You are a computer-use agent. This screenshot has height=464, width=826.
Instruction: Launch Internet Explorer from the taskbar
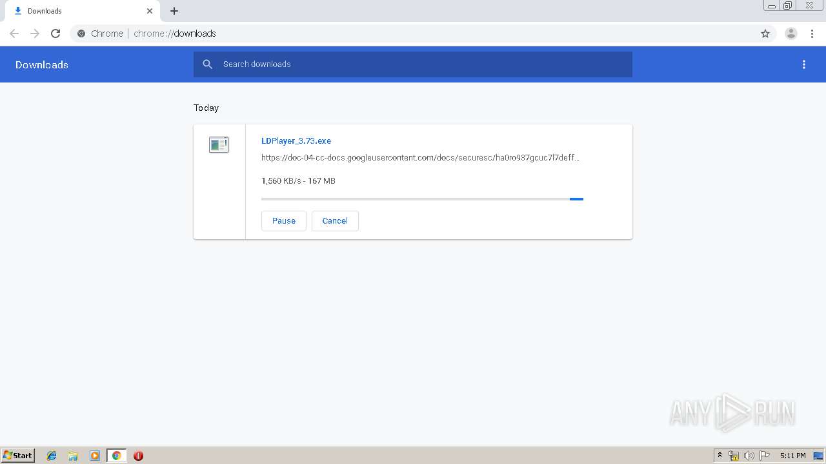52,456
